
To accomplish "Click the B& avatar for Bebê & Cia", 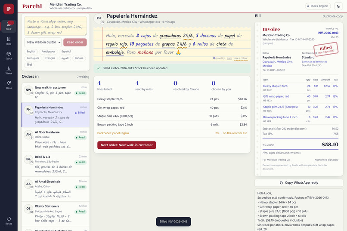I will 28,159.
